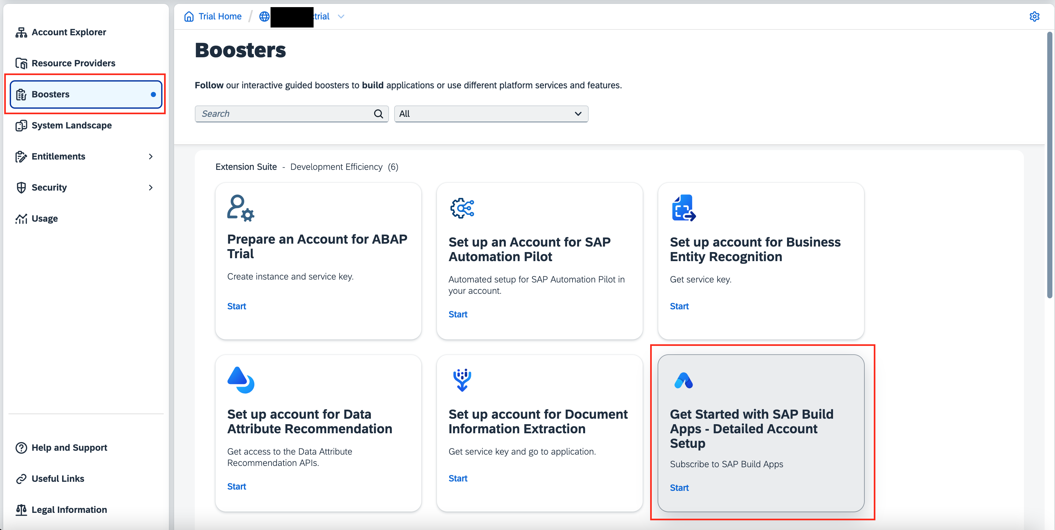Open the subaccount breadcrumb dropdown arrow

341,17
